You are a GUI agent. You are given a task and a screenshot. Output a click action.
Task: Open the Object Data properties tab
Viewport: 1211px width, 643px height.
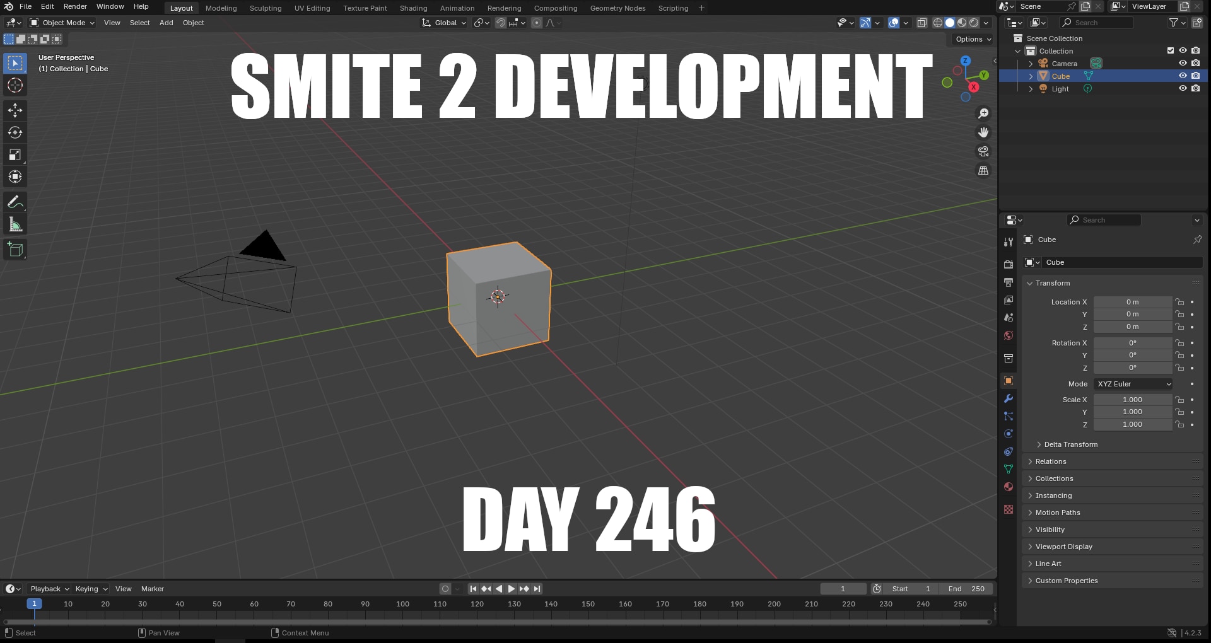tap(1009, 469)
